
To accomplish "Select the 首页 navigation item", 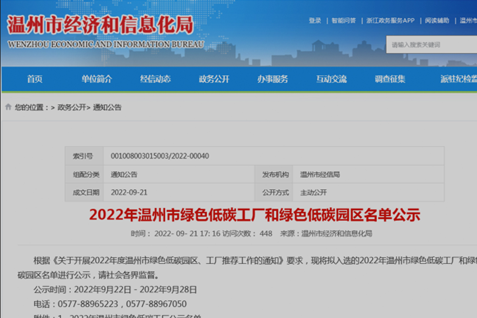I will click(35, 79).
